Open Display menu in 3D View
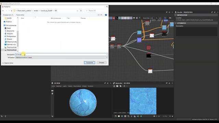This screenshot has height=123, width=219. coord(85,86)
